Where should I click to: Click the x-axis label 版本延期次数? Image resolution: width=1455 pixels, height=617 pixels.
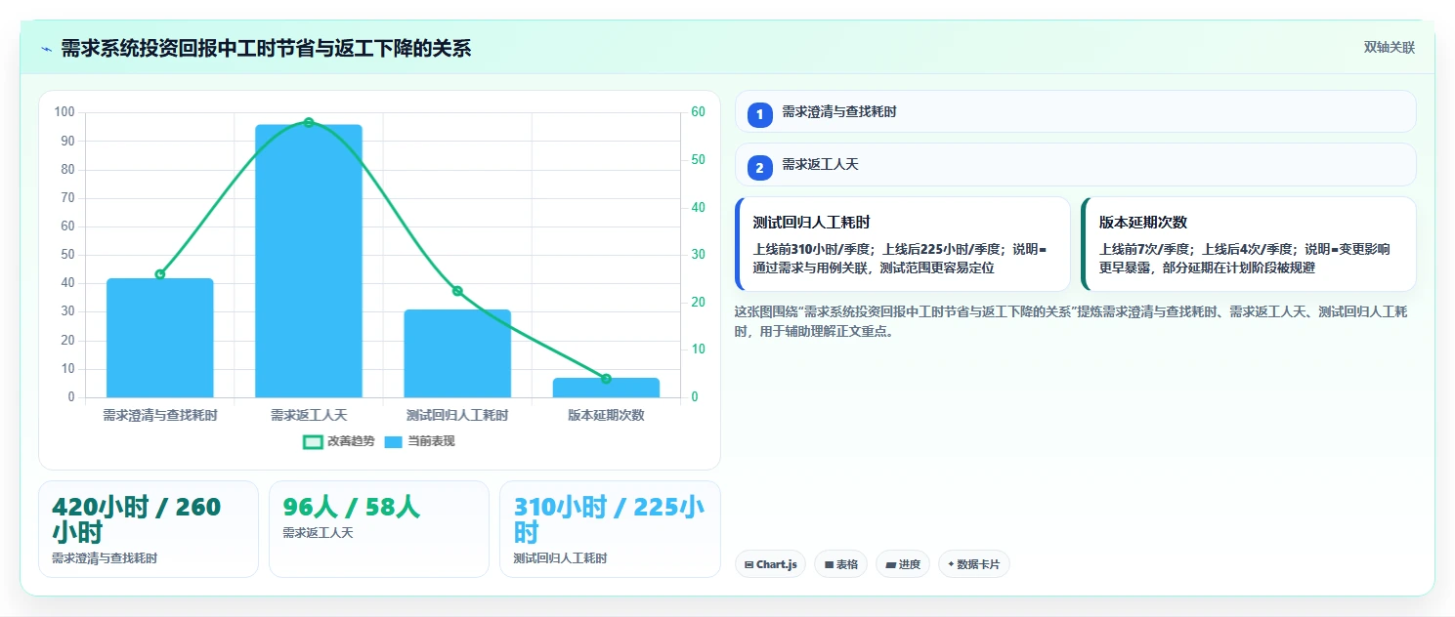click(606, 415)
